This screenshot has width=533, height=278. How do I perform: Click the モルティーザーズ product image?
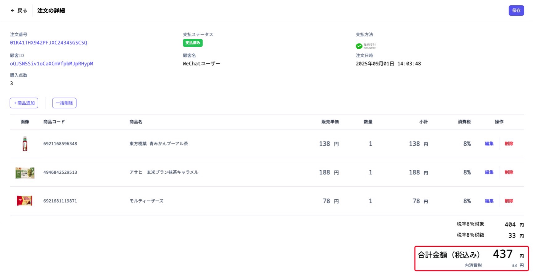coord(25,201)
